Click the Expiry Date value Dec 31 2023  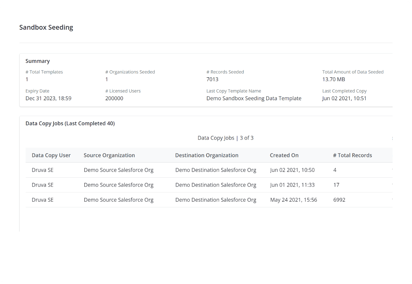(x=49, y=98)
